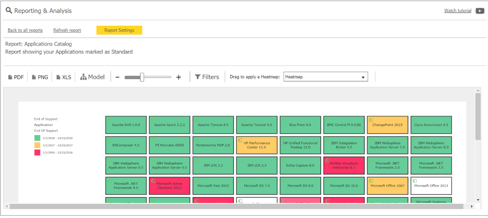Click the search magnifier icon beside Reporting & Analysis
Viewport: 488px width, 218px height.
pyautogui.click(x=9, y=11)
